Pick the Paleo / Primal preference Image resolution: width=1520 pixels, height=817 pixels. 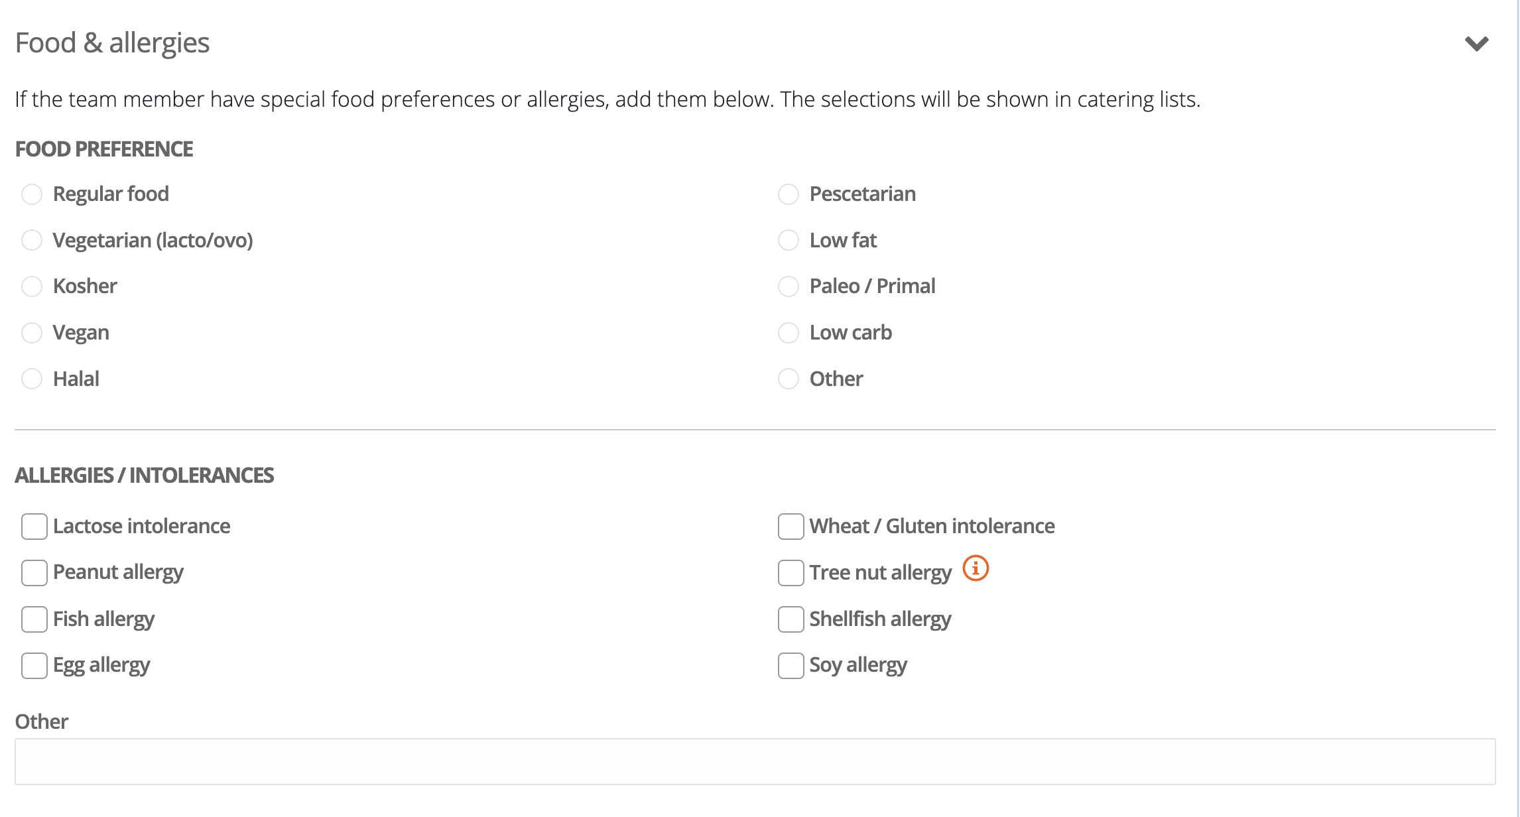788,286
